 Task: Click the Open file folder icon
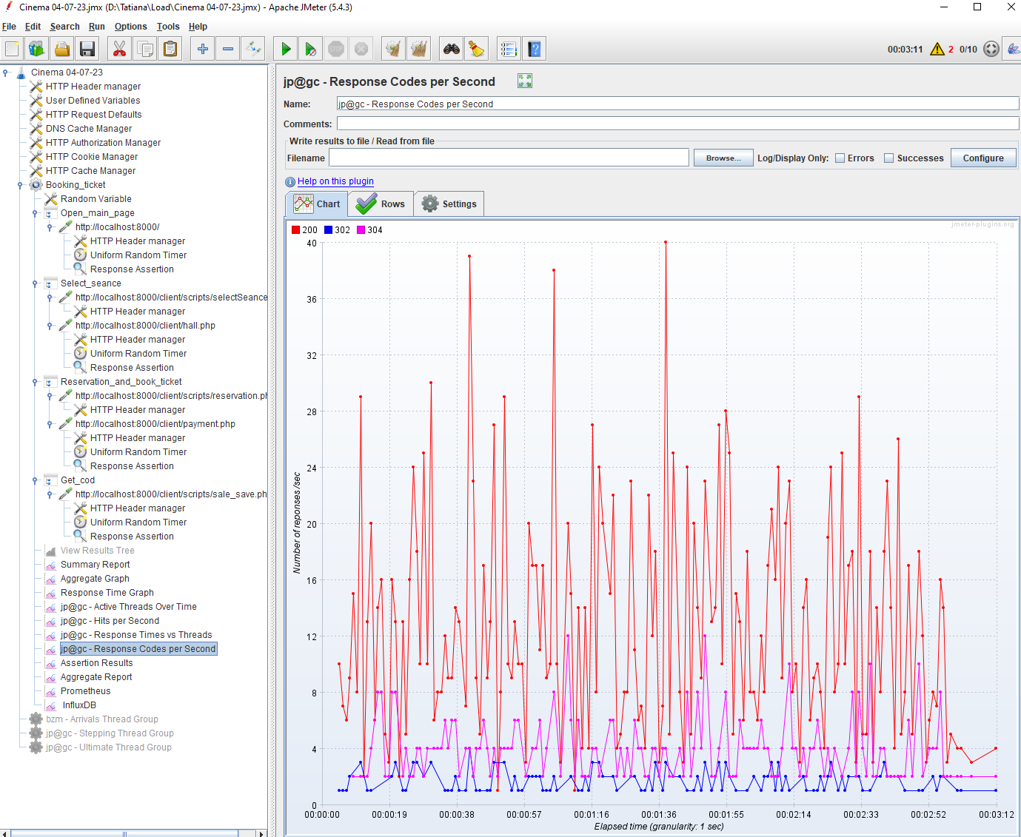click(x=62, y=50)
